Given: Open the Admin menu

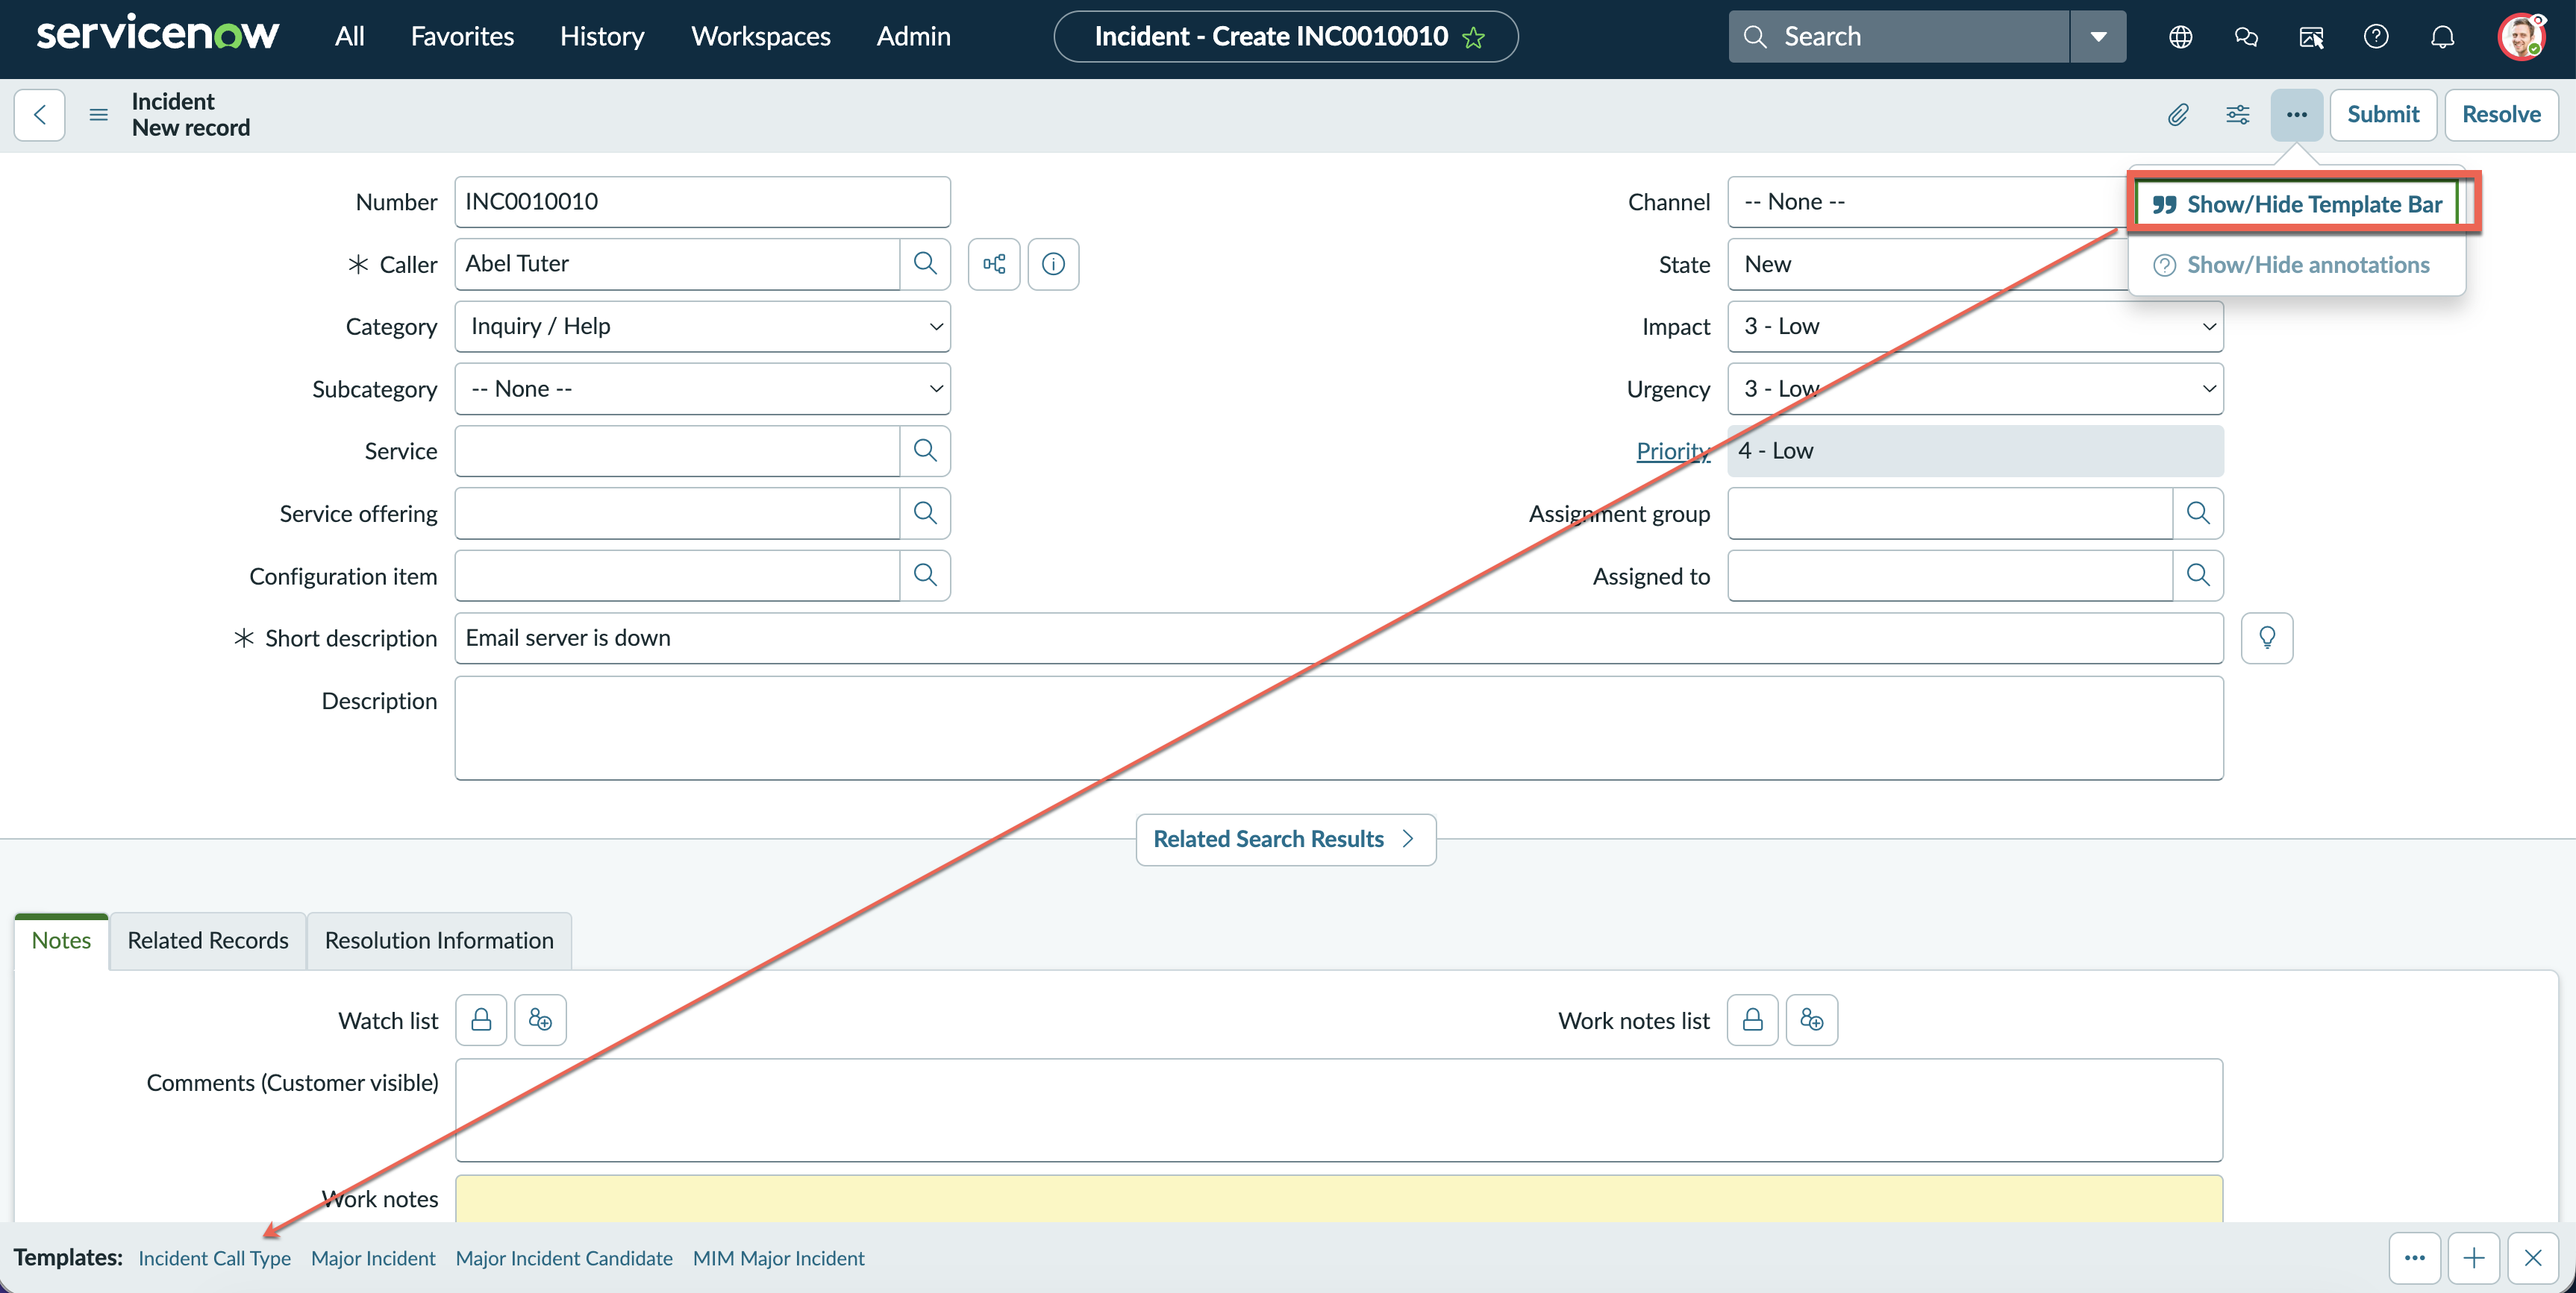Looking at the screenshot, I should pyautogui.click(x=914, y=37).
